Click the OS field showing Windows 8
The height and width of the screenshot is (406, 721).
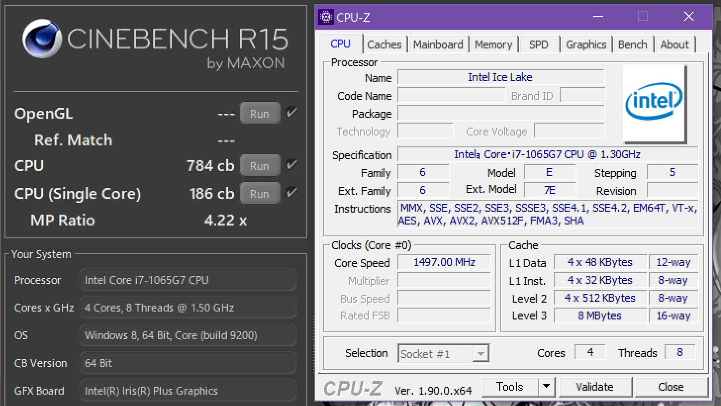pos(188,335)
